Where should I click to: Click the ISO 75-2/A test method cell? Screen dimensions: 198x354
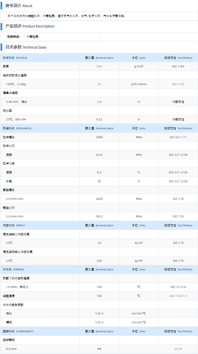[x=178, y=287]
